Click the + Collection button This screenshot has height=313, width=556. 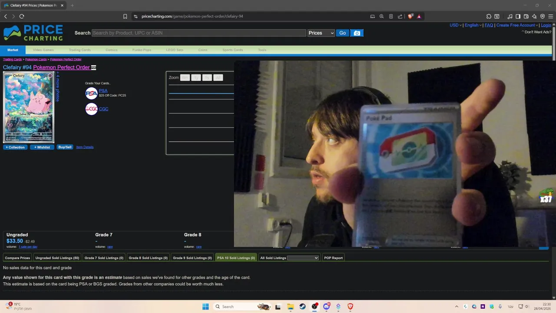[x=15, y=147]
